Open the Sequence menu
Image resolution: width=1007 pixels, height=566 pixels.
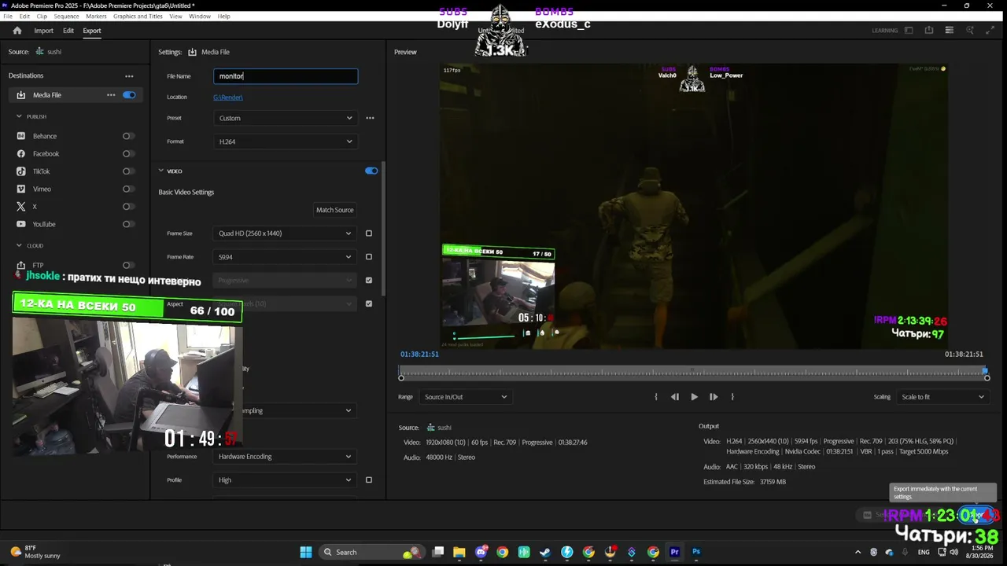click(x=66, y=17)
